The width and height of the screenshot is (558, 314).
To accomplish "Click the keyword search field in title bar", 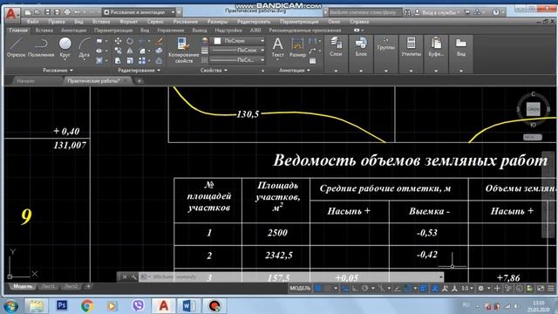I will pos(365,12).
